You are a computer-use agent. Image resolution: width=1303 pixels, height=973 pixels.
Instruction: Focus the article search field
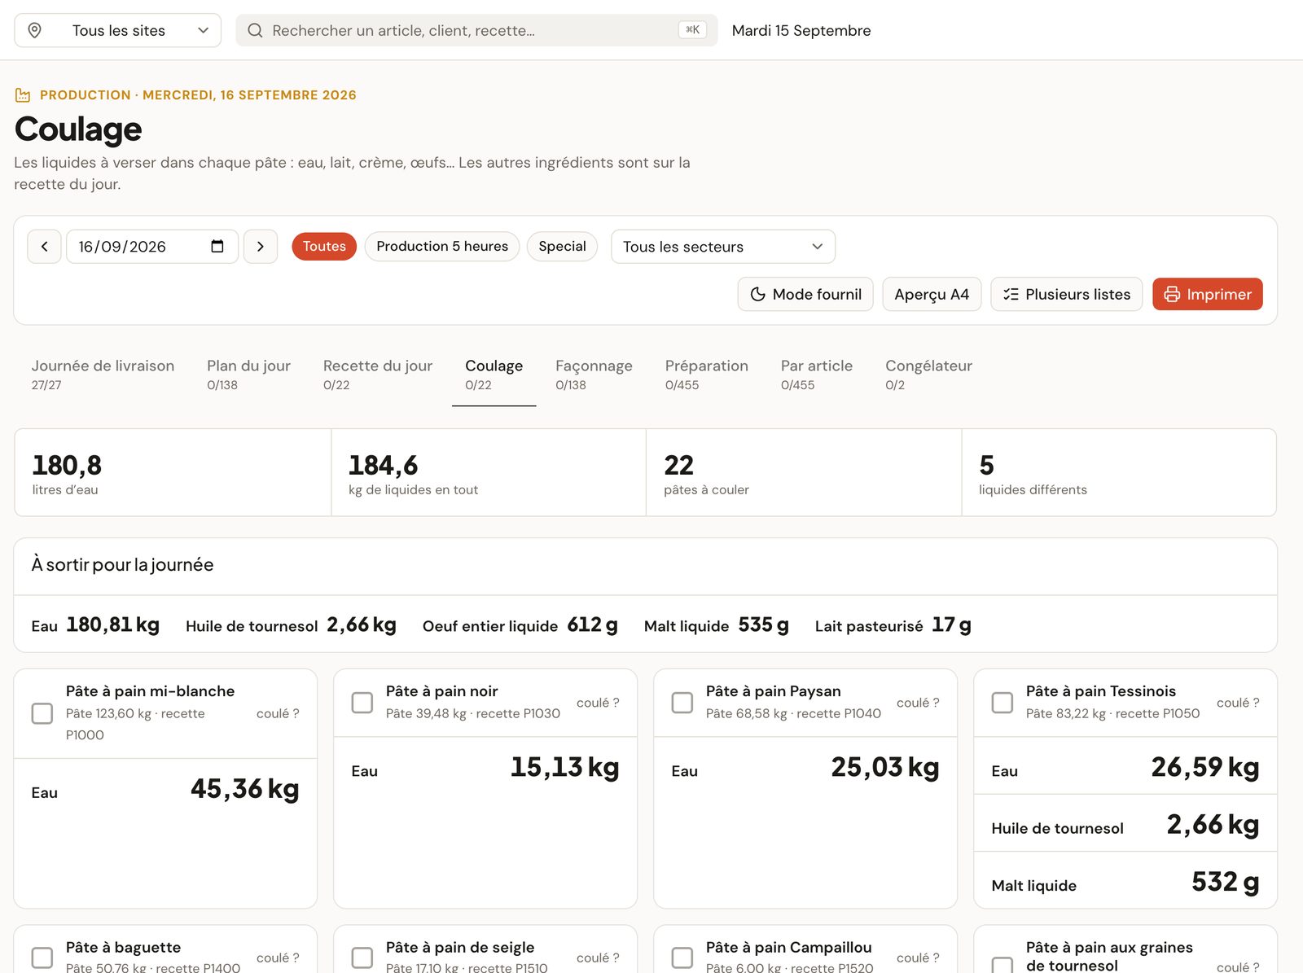476,30
